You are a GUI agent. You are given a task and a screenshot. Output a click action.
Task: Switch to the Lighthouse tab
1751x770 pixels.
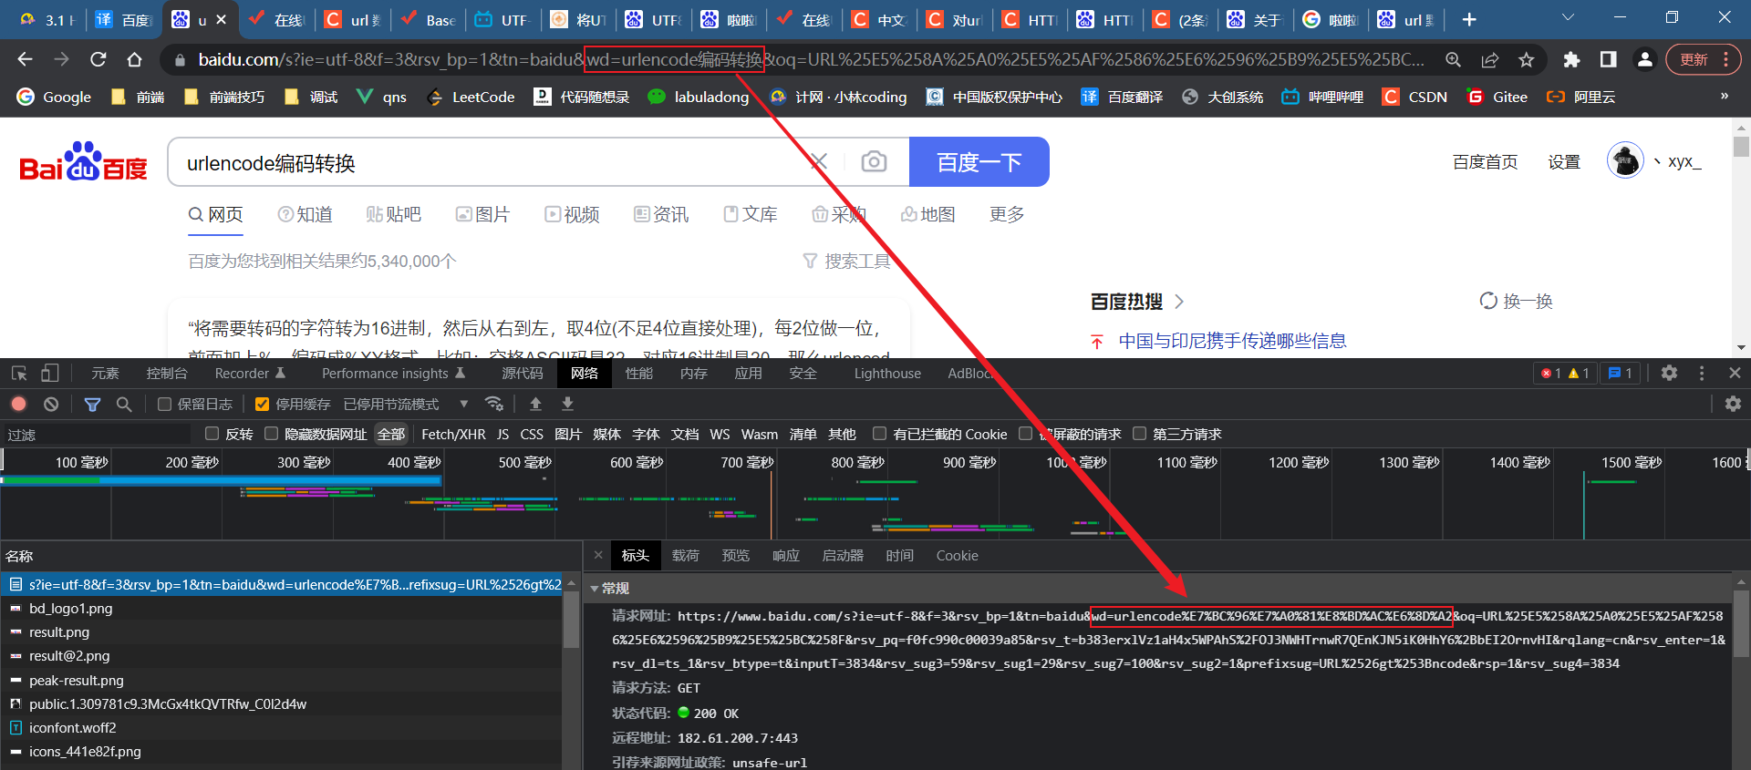887,373
